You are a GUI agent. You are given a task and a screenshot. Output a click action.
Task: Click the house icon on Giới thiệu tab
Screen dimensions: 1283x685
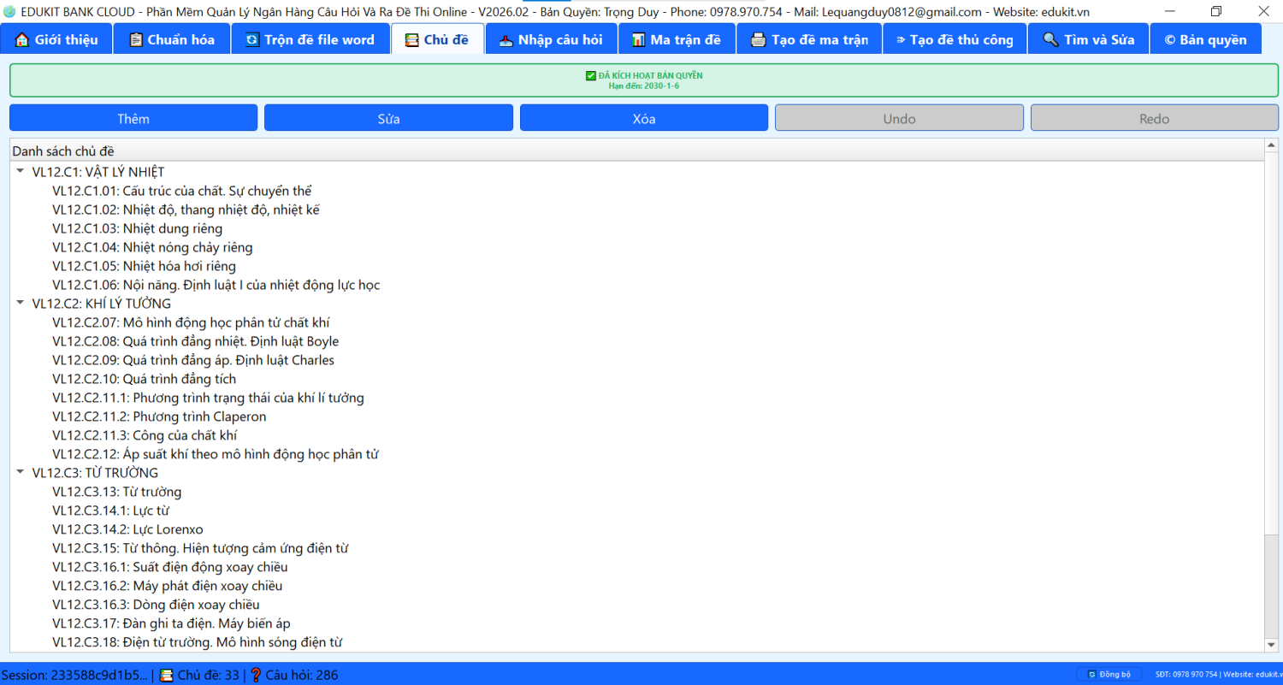pos(22,40)
